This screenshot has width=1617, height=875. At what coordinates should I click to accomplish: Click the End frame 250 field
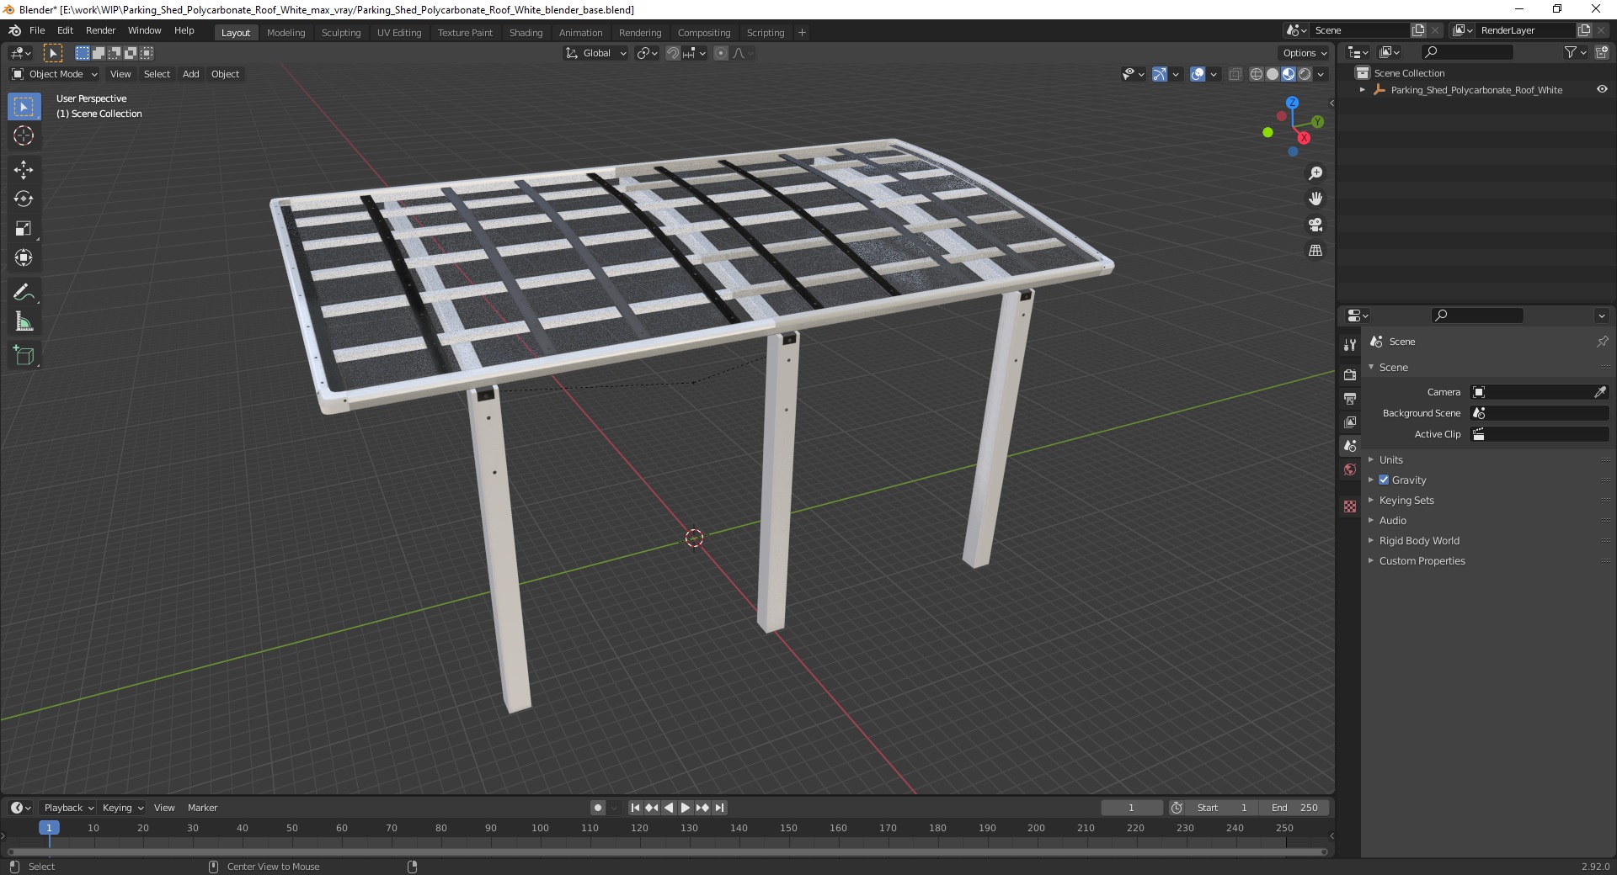pos(1295,808)
